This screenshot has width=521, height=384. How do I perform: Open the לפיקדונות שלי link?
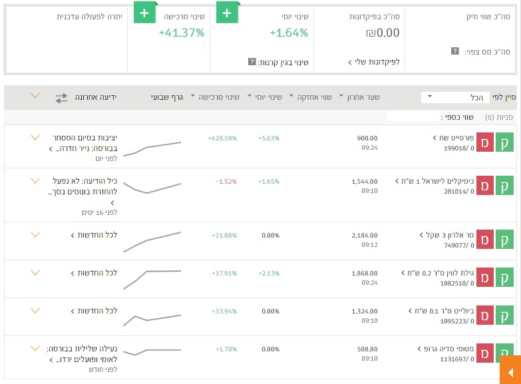coord(373,62)
